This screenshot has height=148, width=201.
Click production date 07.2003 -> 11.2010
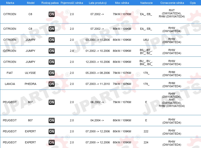point(98,84)
